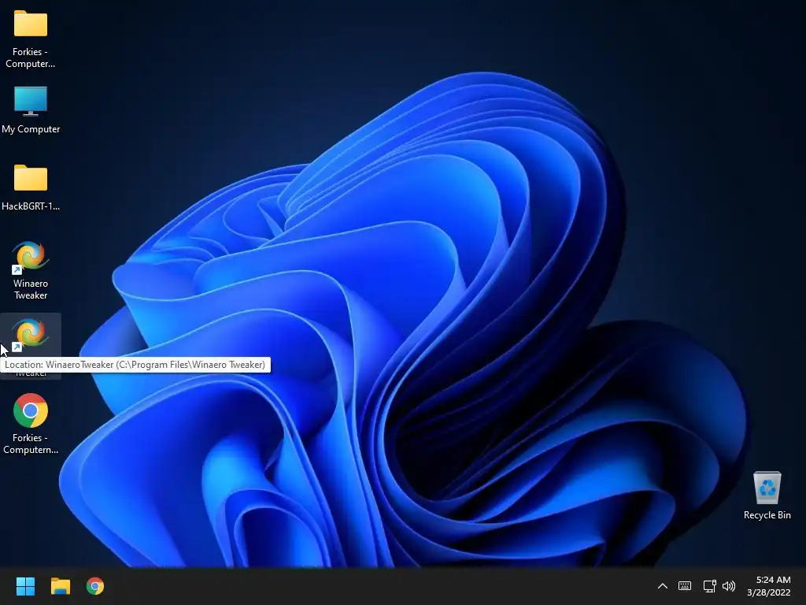Screen dimensions: 806x605
Task: Open the Windows Start menu
Action: coord(25,586)
